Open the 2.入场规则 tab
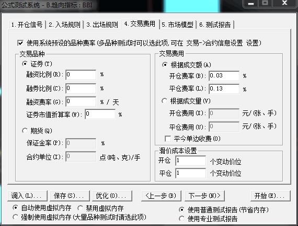 pos(65,25)
